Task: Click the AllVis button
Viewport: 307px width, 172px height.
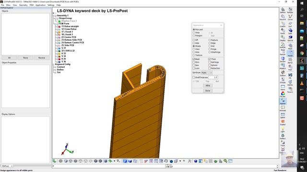Action: click(x=208, y=86)
